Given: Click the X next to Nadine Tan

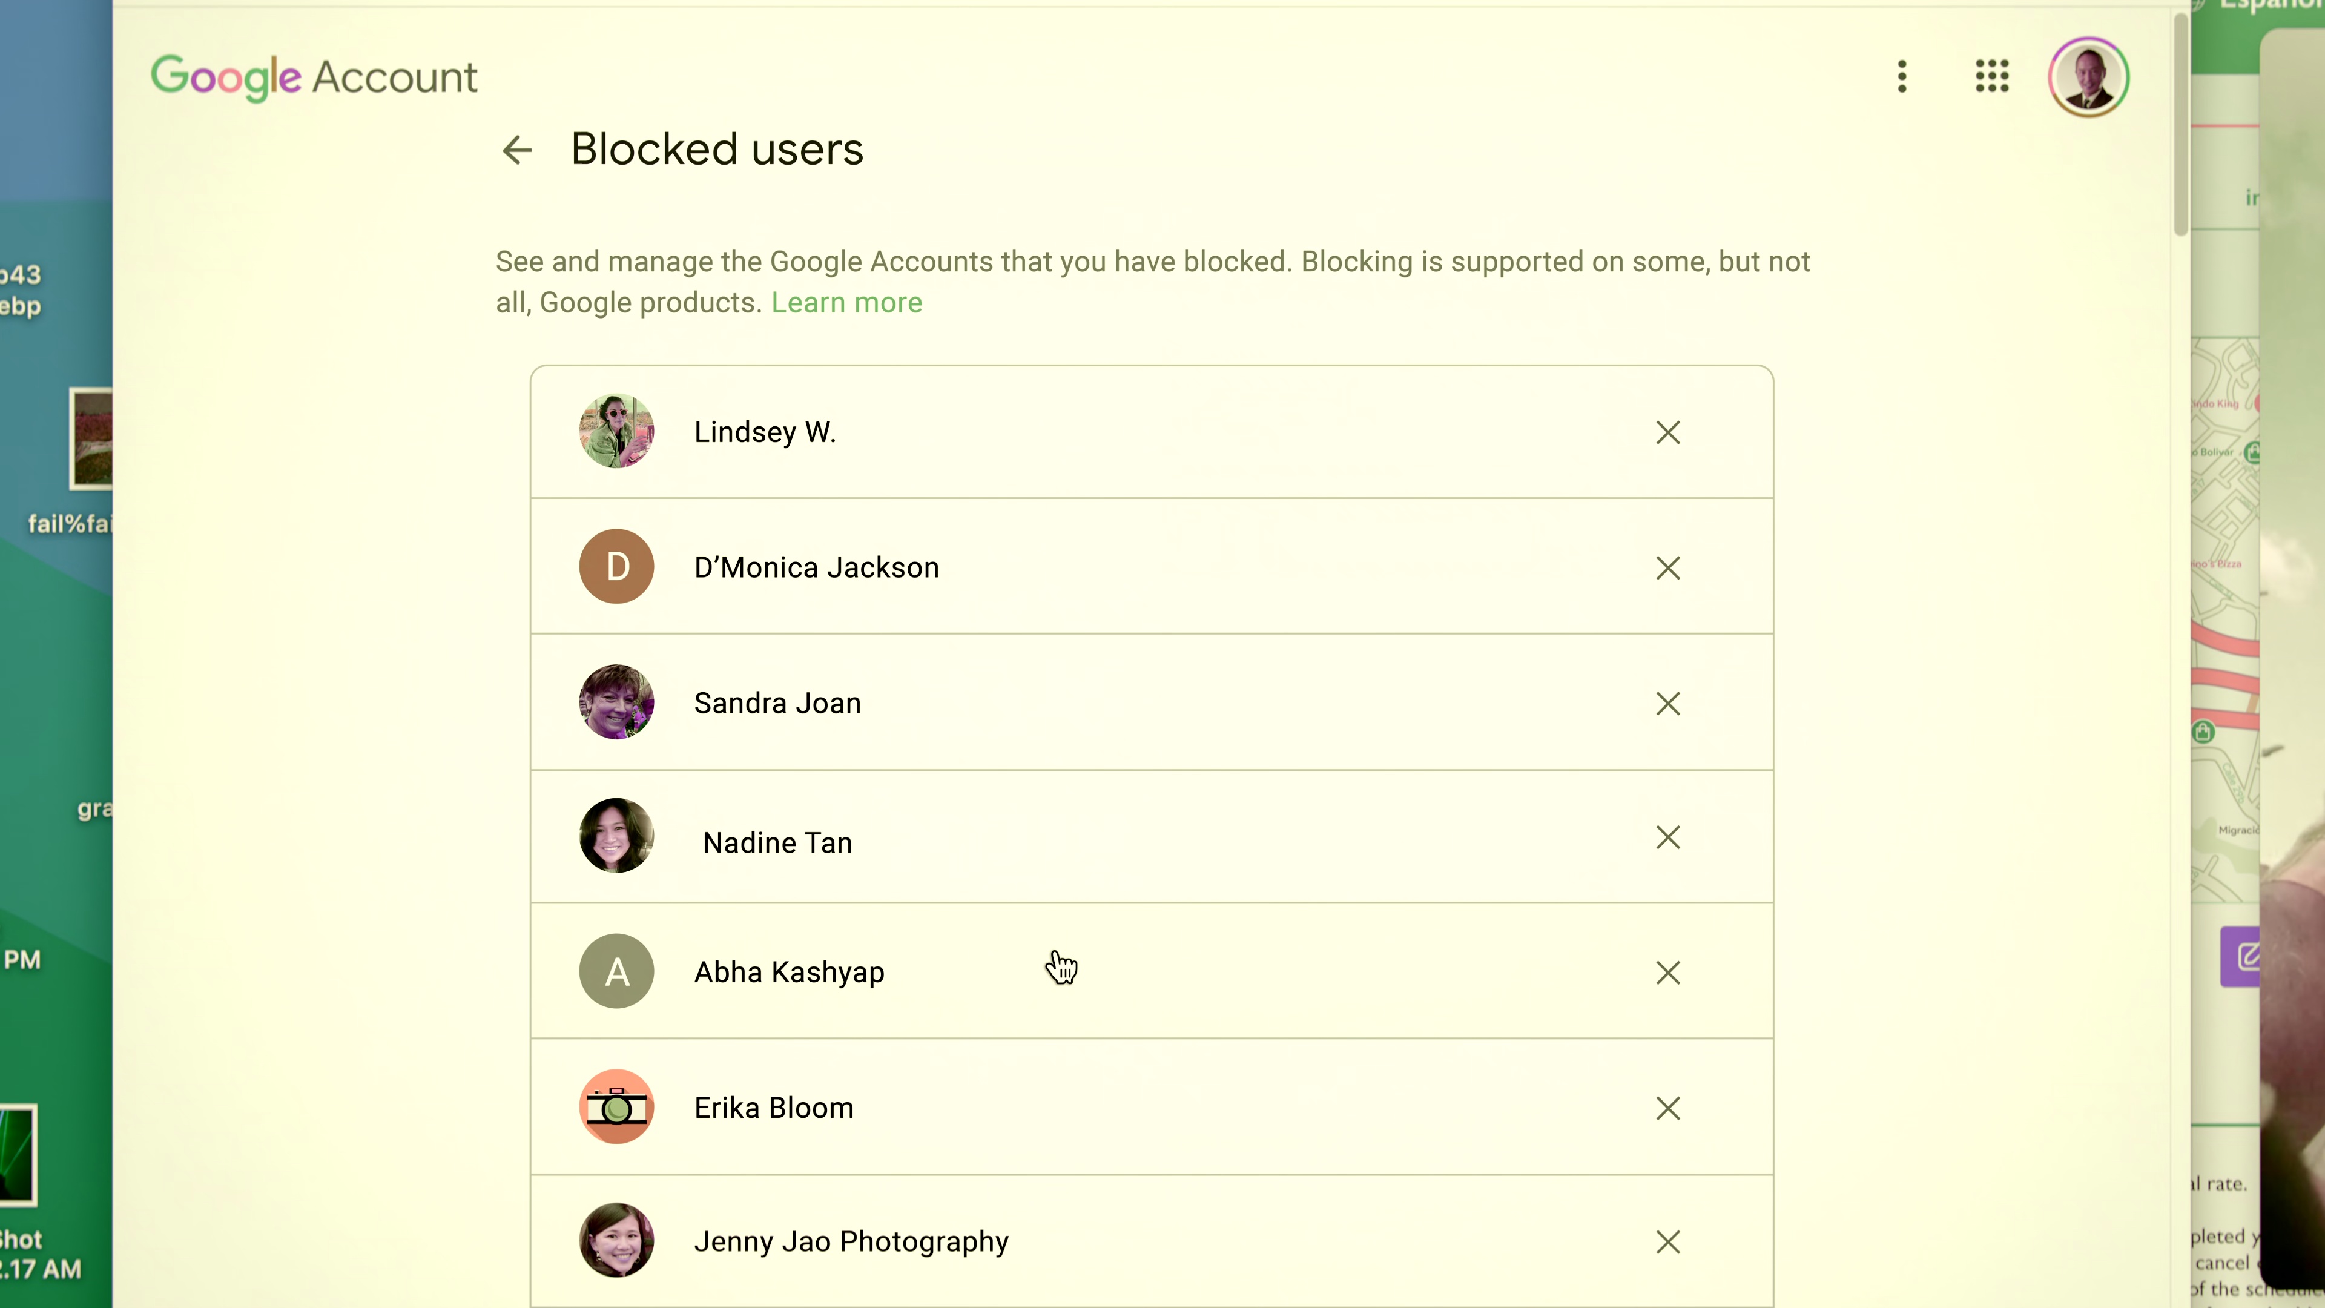Looking at the screenshot, I should tap(1667, 837).
